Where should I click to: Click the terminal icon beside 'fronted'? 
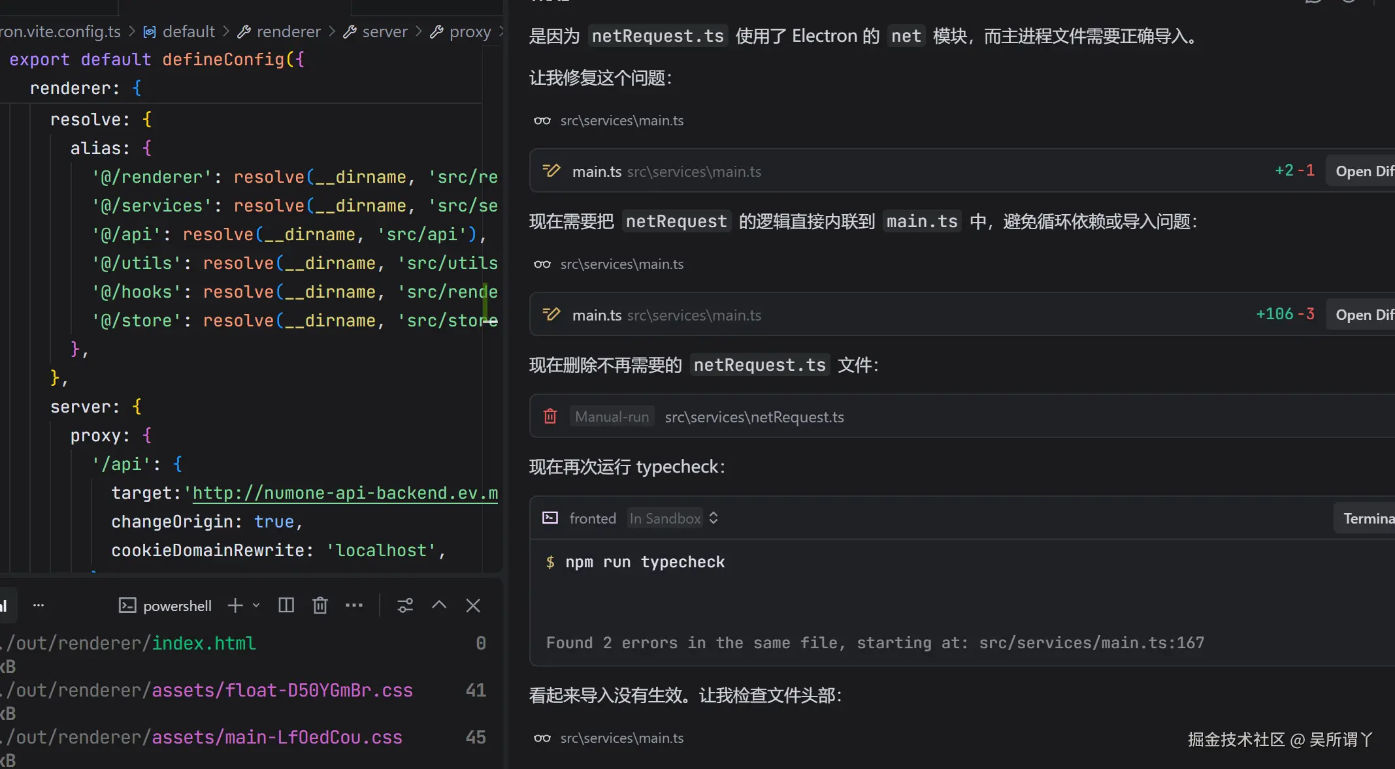tap(550, 518)
